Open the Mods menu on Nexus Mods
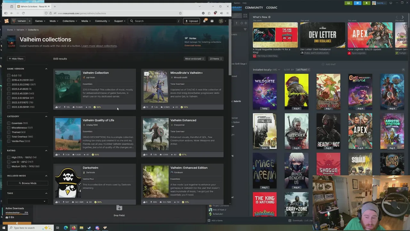410x231 pixels. pos(54,21)
